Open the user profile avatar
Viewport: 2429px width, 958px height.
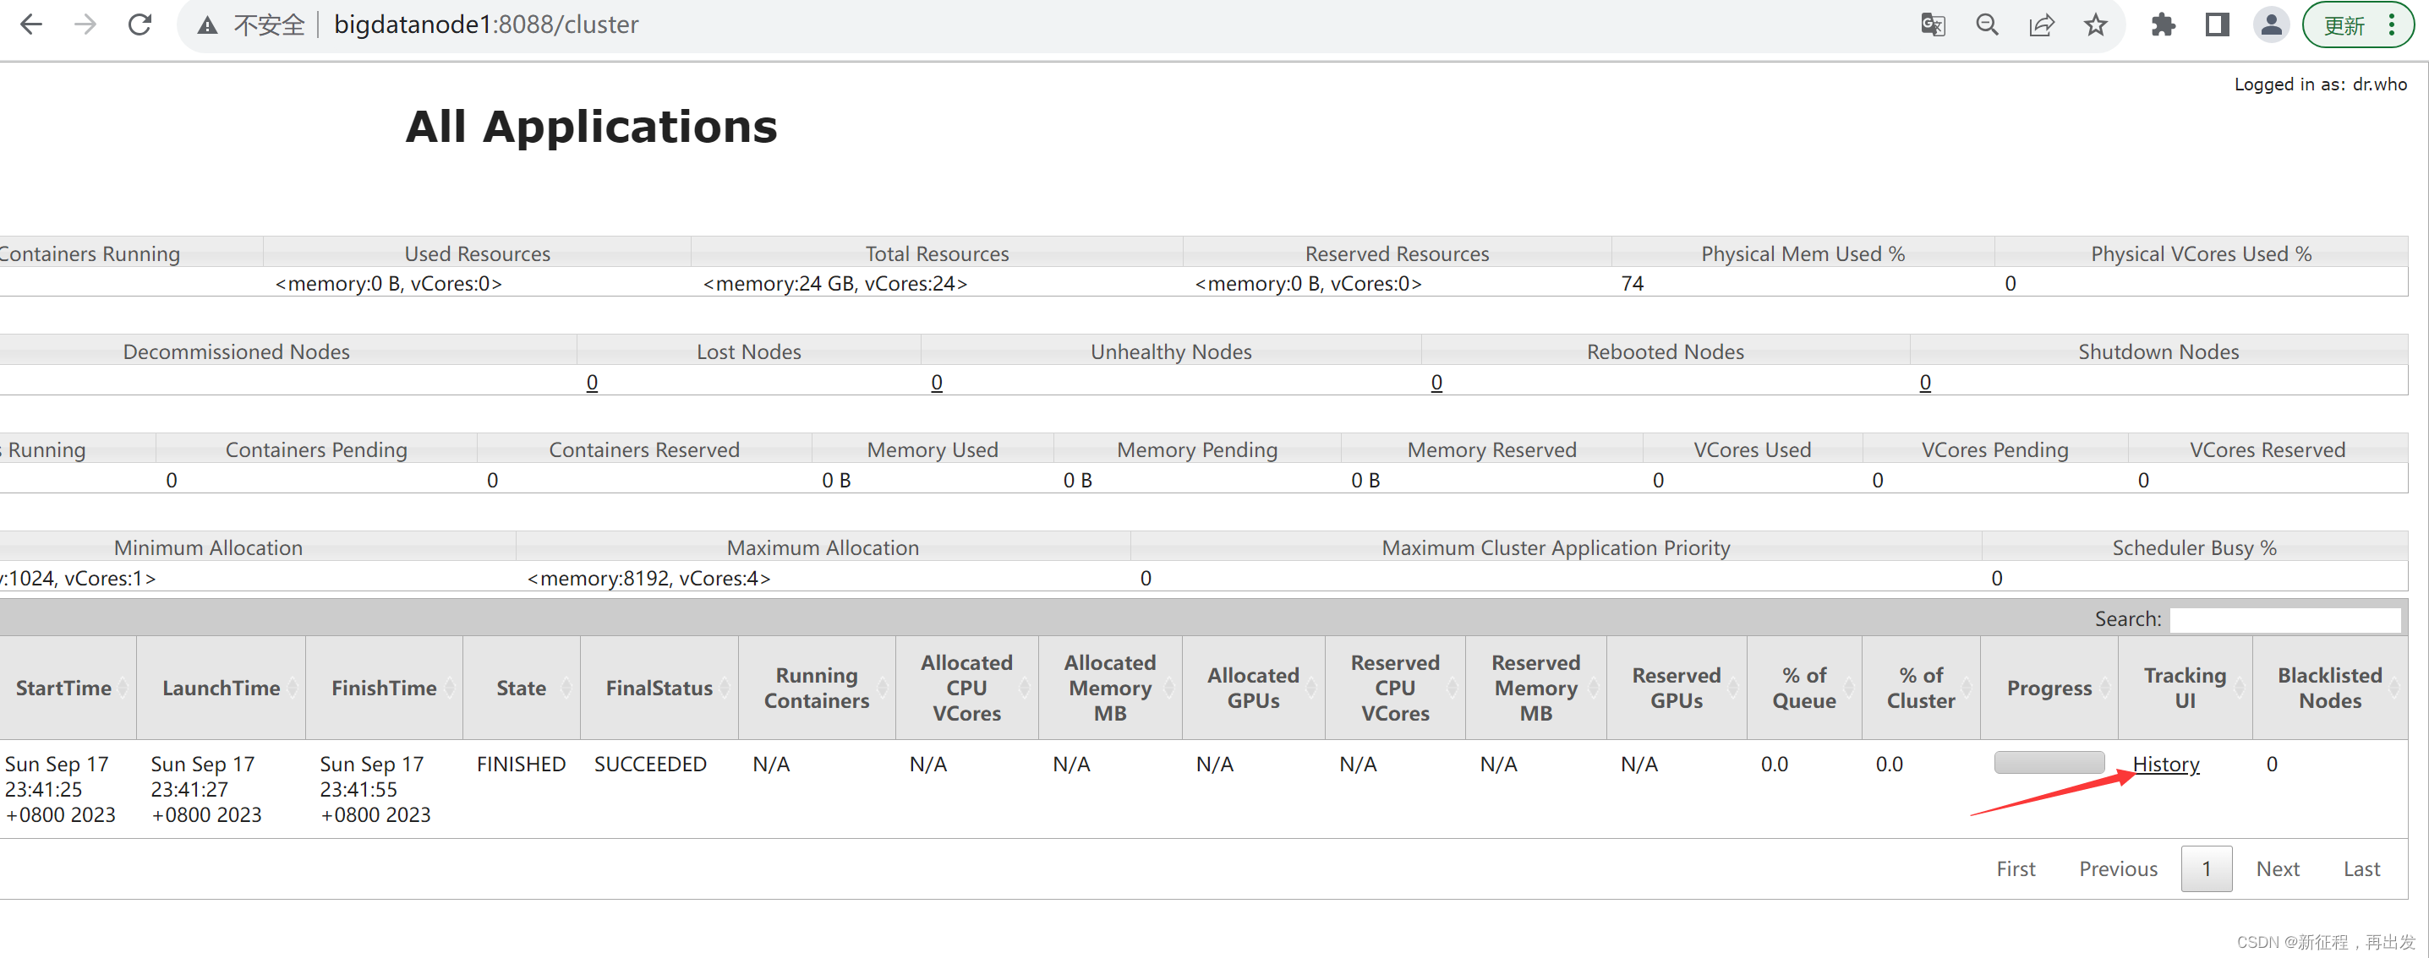point(2272,24)
